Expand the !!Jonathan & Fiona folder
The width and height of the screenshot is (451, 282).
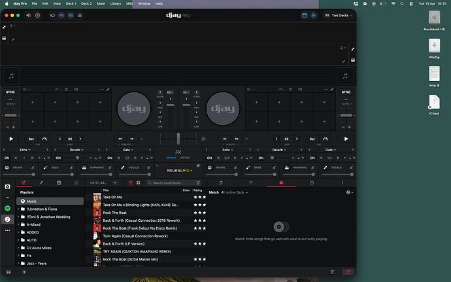[x=19, y=209]
